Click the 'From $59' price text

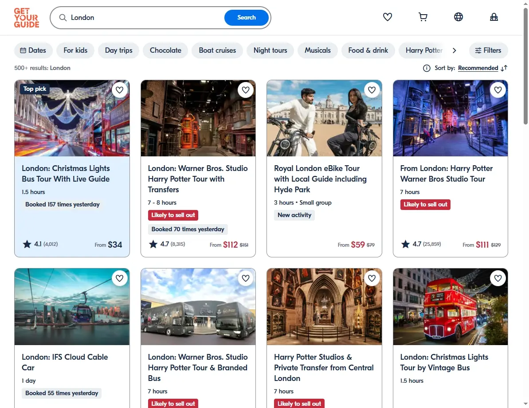click(x=351, y=245)
